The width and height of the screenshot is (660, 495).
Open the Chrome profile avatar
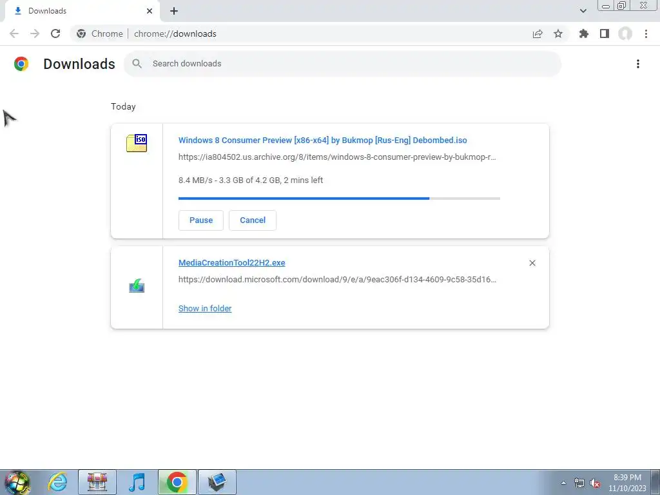(625, 34)
